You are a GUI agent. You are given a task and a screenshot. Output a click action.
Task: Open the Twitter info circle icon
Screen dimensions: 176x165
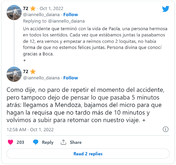[x=165, y=129]
